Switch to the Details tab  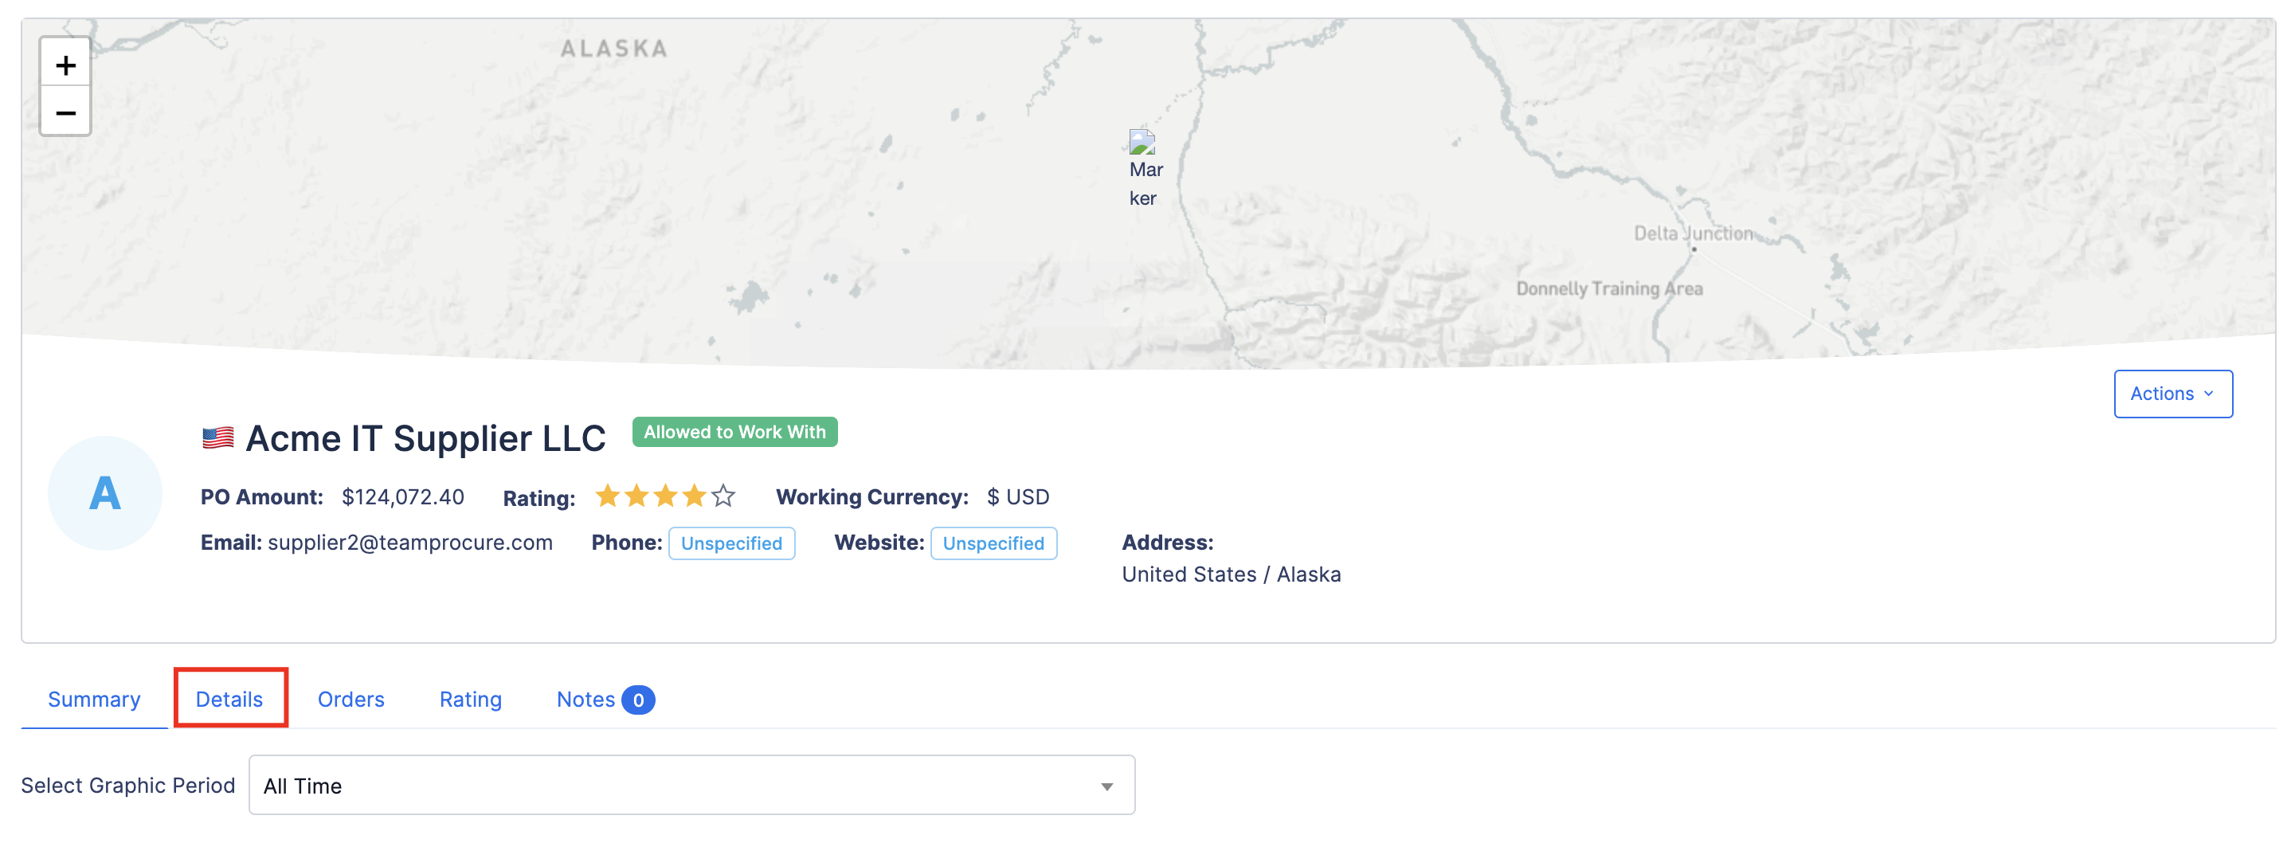coord(229,700)
